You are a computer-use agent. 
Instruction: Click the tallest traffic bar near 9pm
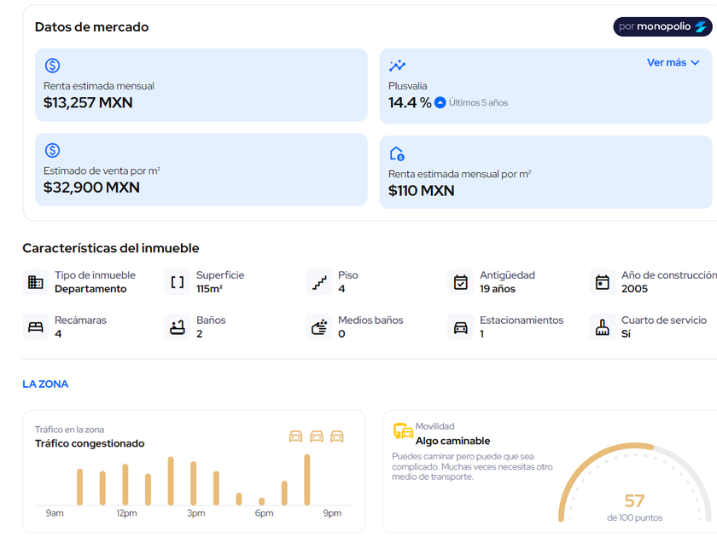click(307, 480)
